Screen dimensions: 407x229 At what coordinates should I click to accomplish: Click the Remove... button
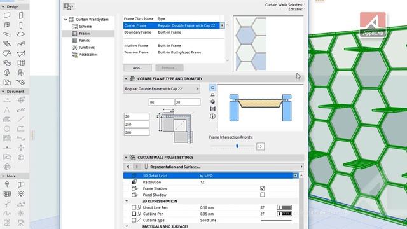(x=170, y=68)
